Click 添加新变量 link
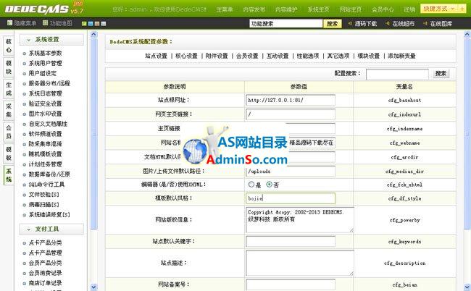Screen dimensions: 471x291 click(401, 56)
